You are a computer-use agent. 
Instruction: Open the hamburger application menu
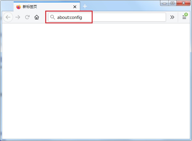pyautogui.click(x=184, y=18)
